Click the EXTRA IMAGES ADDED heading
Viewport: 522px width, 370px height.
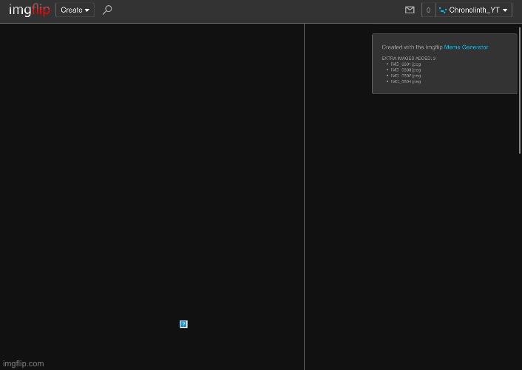point(408,58)
